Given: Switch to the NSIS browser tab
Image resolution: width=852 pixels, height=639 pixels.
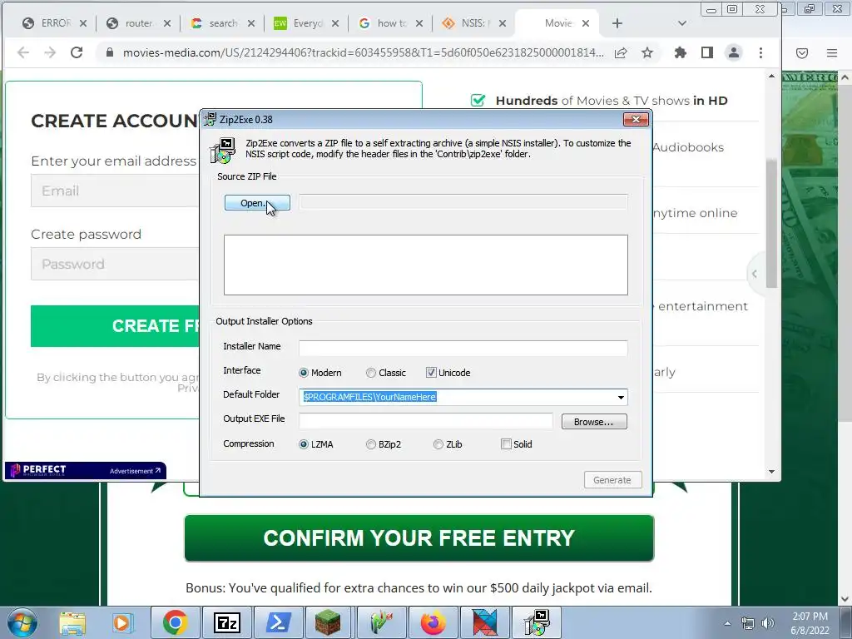Looking at the screenshot, I should click(x=475, y=23).
